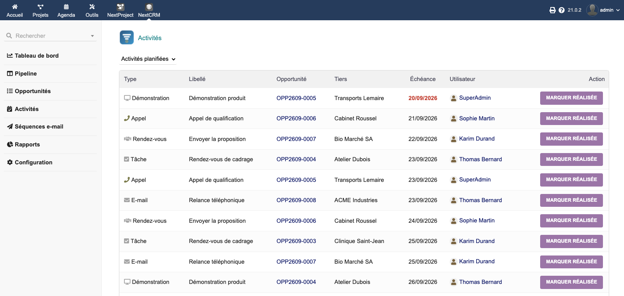The width and height of the screenshot is (624, 296).
Task: Mark the ACME Industries e-mail activity réalisée
Action: tap(571, 200)
